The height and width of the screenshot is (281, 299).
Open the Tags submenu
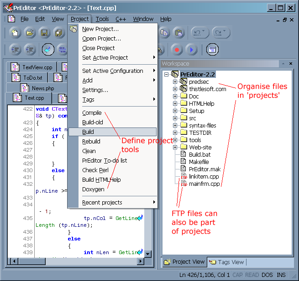point(112,99)
